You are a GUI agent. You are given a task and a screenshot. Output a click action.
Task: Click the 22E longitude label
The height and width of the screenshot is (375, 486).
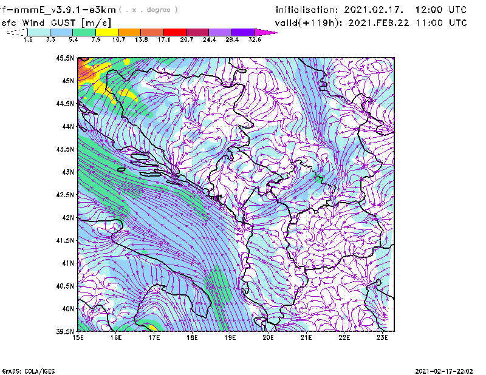344,337
